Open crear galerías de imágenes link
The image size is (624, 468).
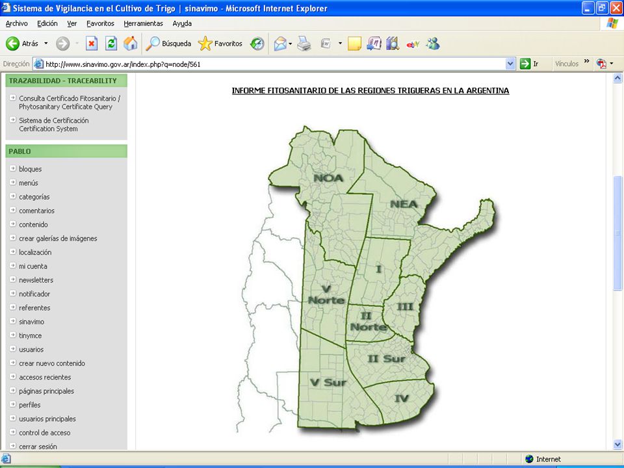(x=58, y=239)
